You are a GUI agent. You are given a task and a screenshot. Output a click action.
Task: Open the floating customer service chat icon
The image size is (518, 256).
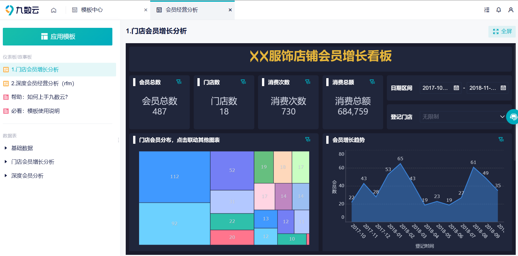click(x=513, y=117)
